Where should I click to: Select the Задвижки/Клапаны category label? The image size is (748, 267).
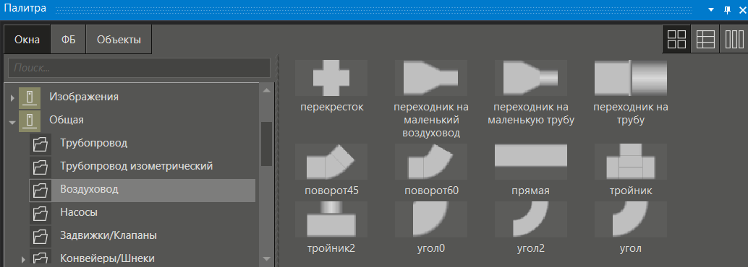(x=109, y=235)
